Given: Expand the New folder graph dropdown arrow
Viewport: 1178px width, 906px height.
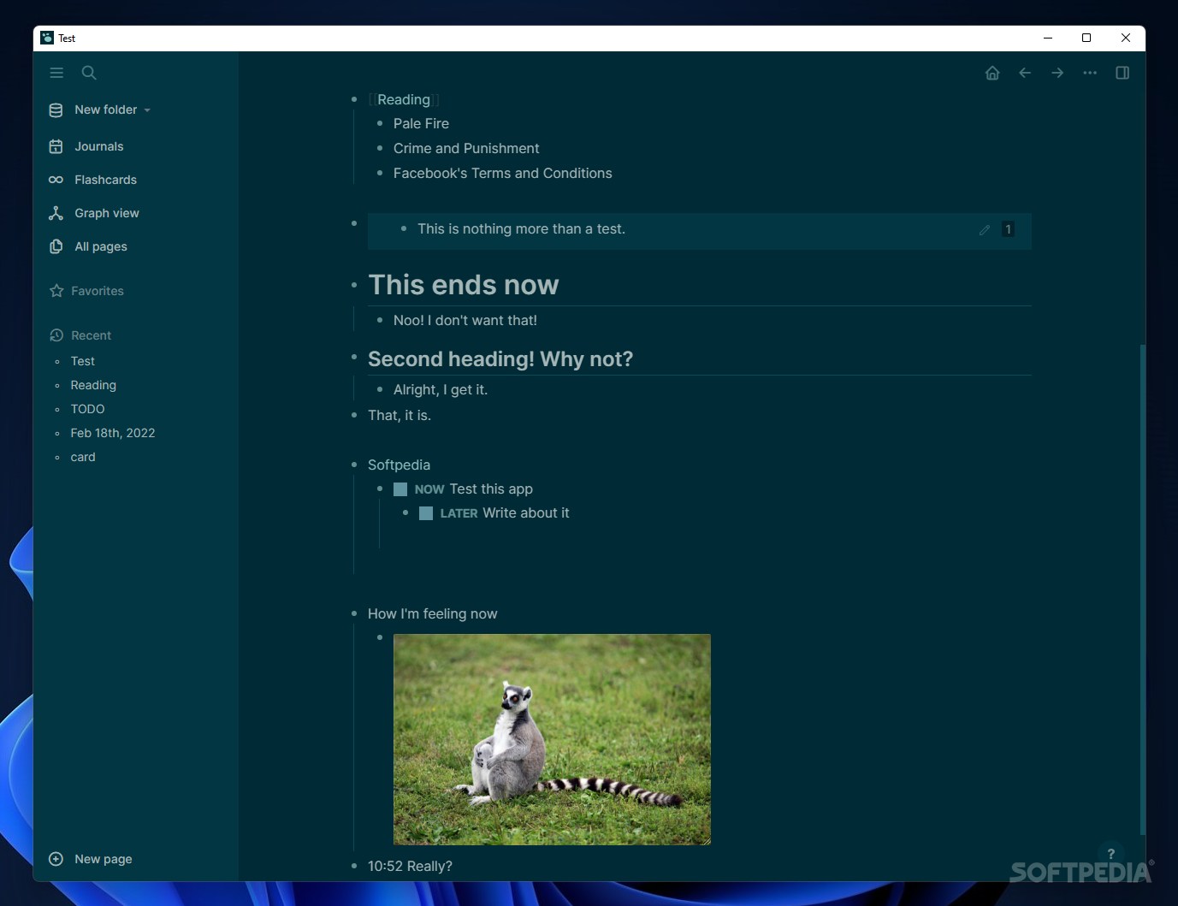Looking at the screenshot, I should (147, 110).
